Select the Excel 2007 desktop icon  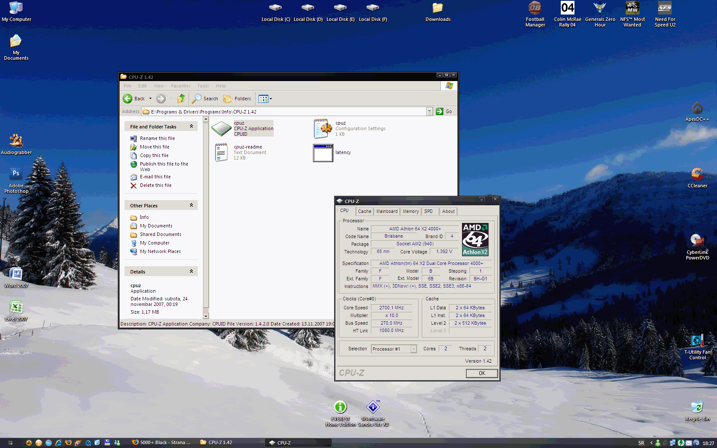coord(16,311)
